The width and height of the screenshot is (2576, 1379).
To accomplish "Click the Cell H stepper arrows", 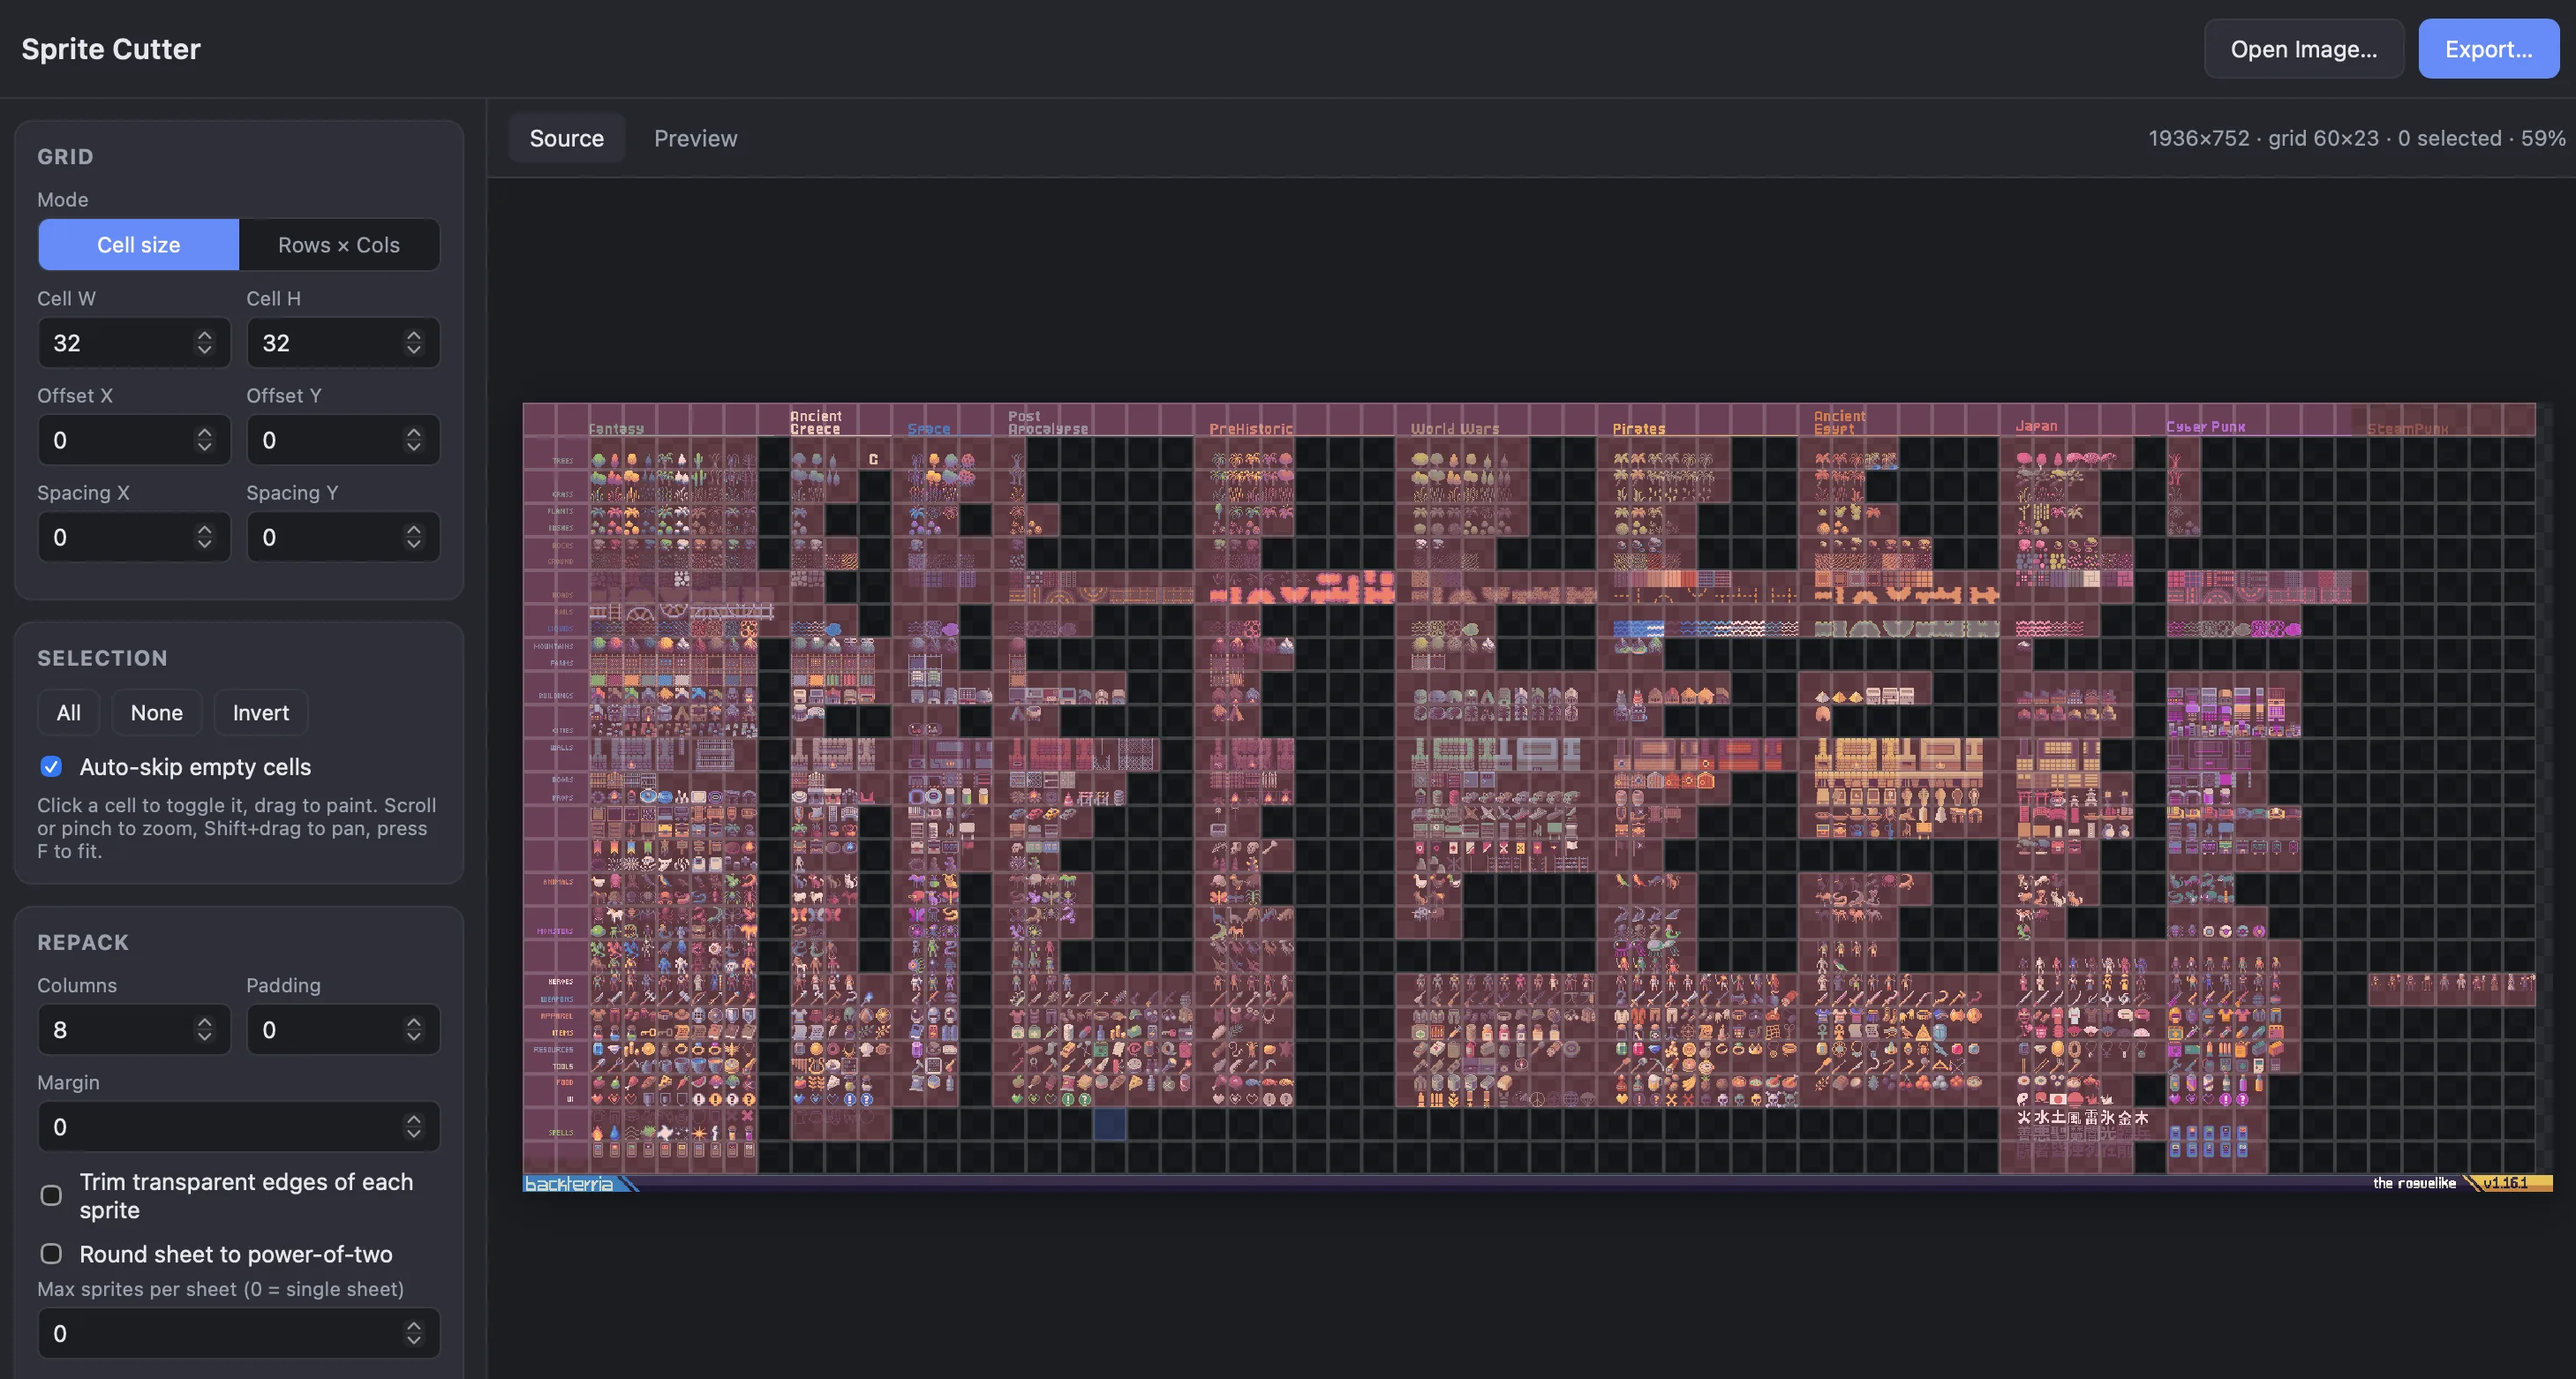I will (x=413, y=343).
